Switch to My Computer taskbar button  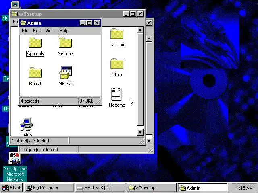[x=49, y=188]
